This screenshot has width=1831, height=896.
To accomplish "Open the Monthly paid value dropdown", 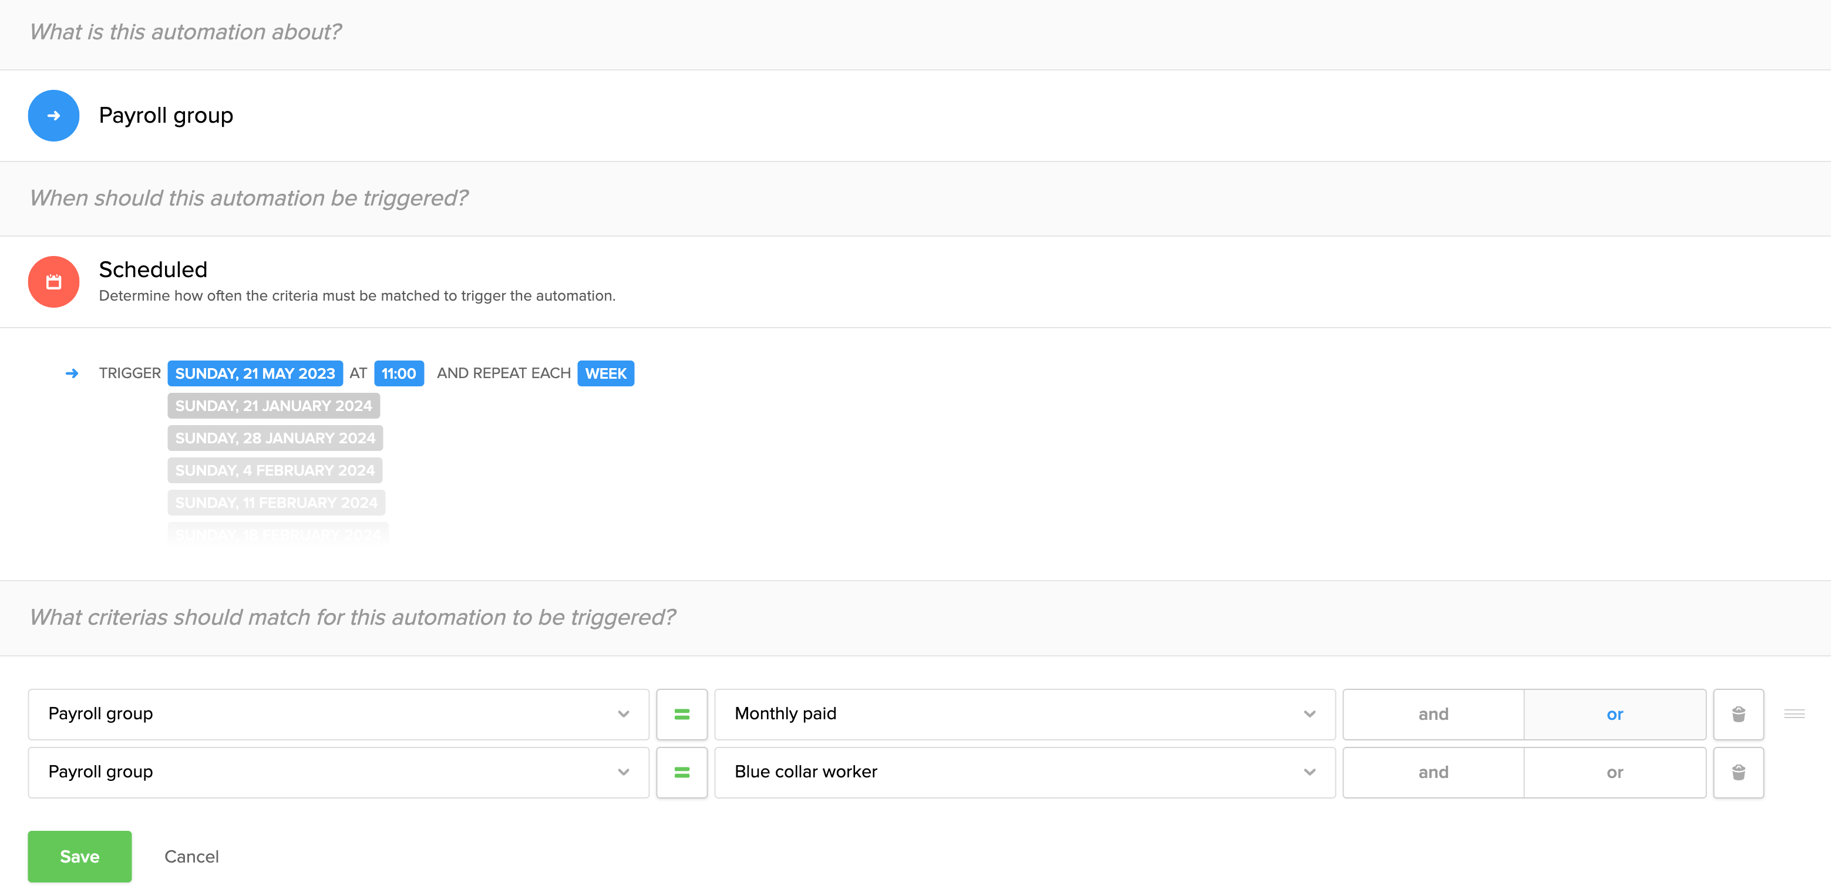I will 1024,713.
